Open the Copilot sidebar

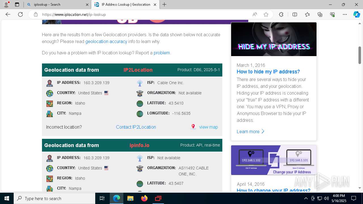(x=356, y=14)
